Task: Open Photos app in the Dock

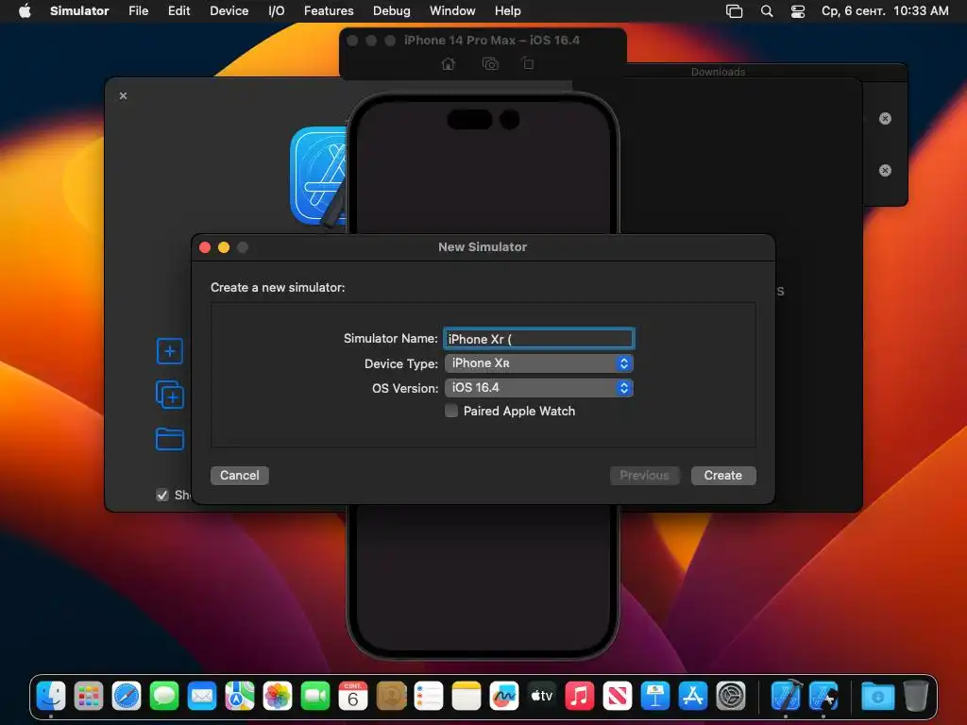Action: (x=278, y=696)
